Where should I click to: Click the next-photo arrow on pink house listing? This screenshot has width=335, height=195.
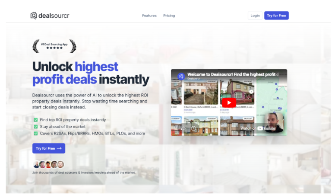251,92
